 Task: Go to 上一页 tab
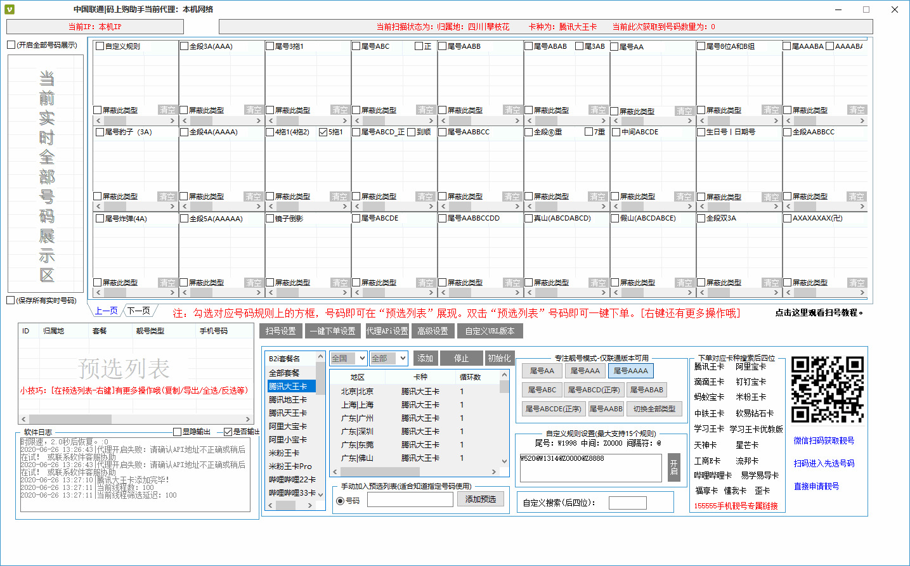pyautogui.click(x=107, y=311)
